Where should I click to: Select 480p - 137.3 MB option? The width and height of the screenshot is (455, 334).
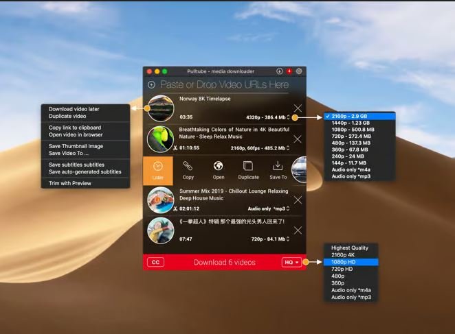tap(359, 143)
